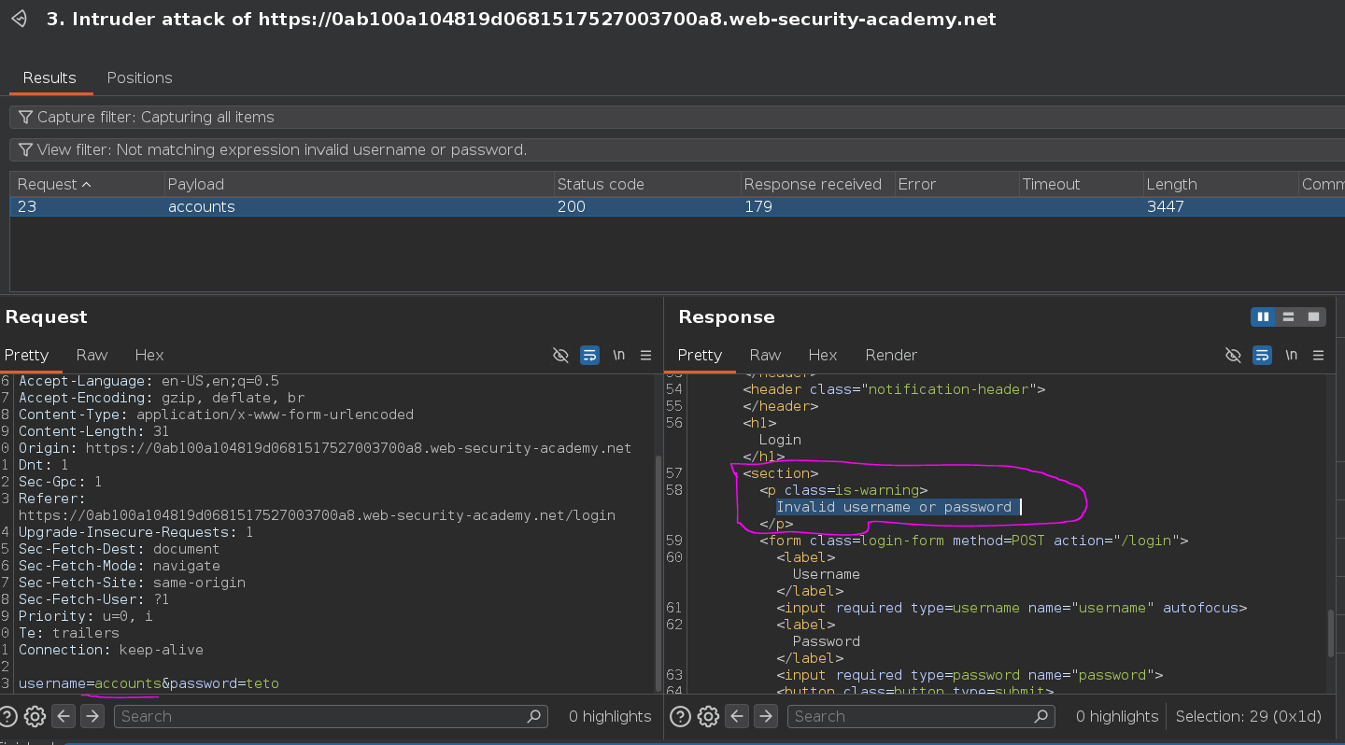Select the Request panel Pretty tab
Viewport: 1345px width, 745px height.
[x=26, y=355]
